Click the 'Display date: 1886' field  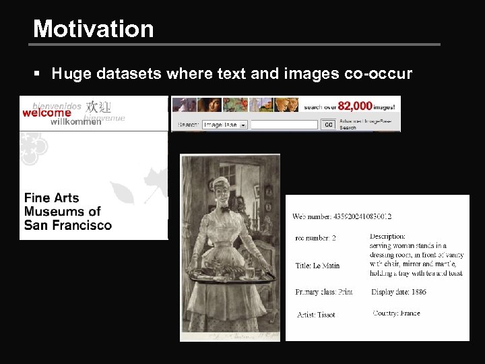pos(398,292)
